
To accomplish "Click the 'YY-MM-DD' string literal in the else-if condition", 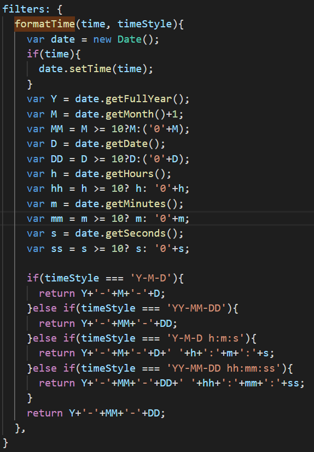I will tap(196, 308).
